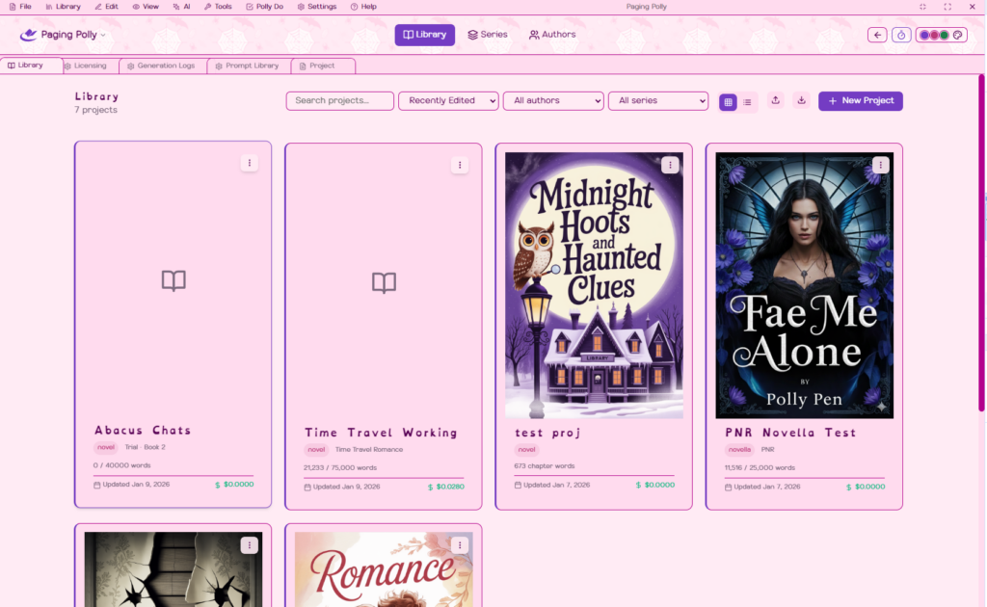Open the cracked wall cover thumbnail
The width and height of the screenshot is (987, 607).
[x=173, y=569]
